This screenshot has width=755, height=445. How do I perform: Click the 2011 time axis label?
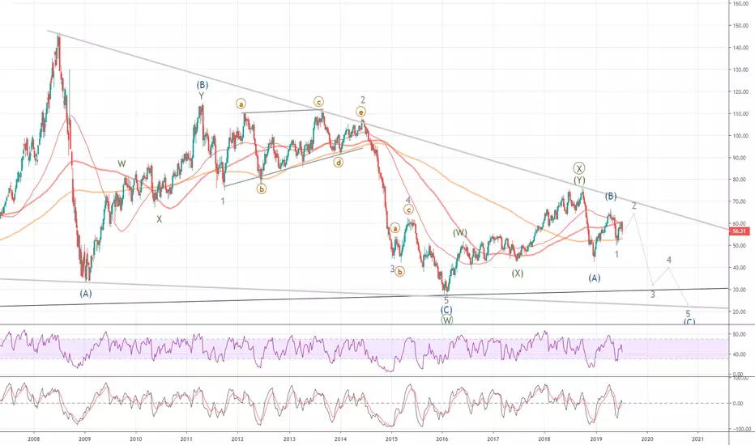coord(187,439)
